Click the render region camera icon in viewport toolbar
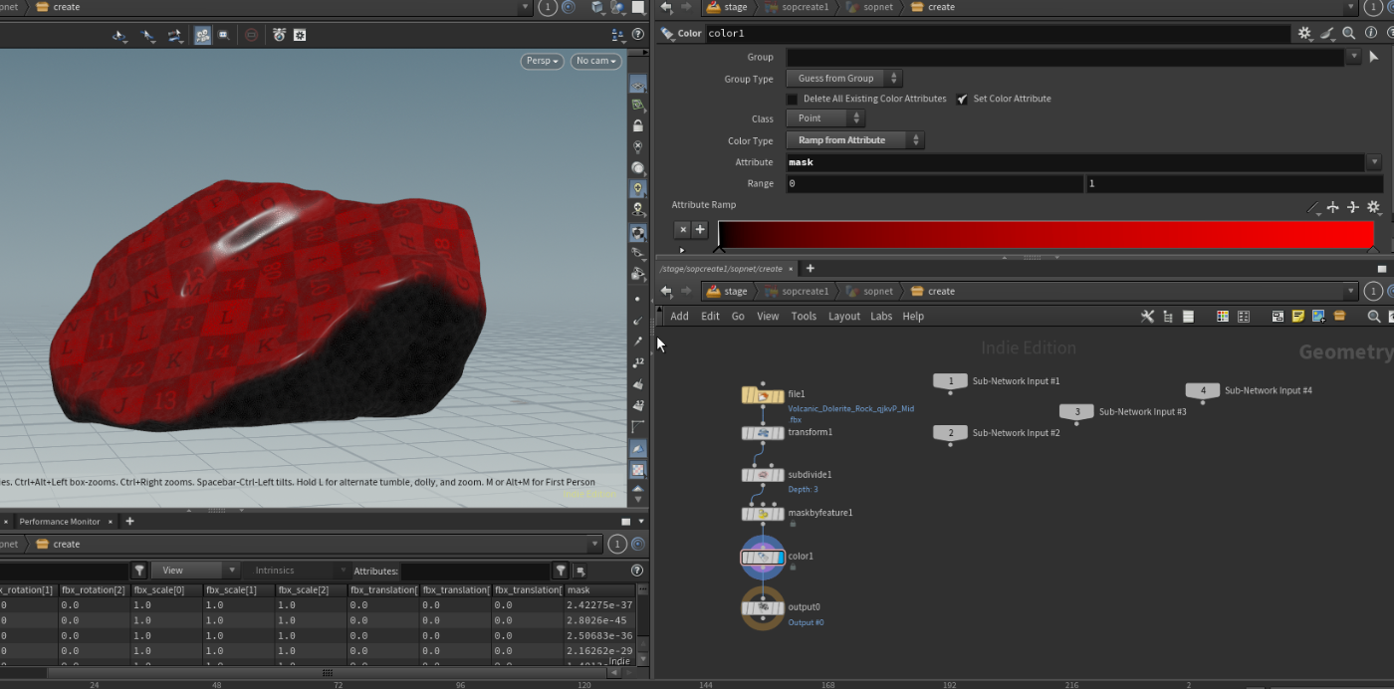 (x=279, y=35)
